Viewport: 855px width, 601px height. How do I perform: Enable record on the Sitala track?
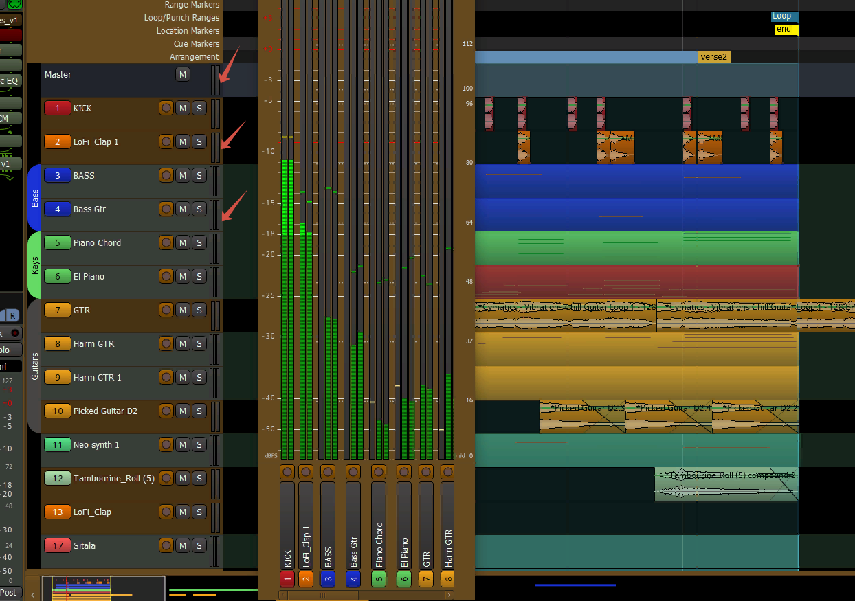click(166, 545)
